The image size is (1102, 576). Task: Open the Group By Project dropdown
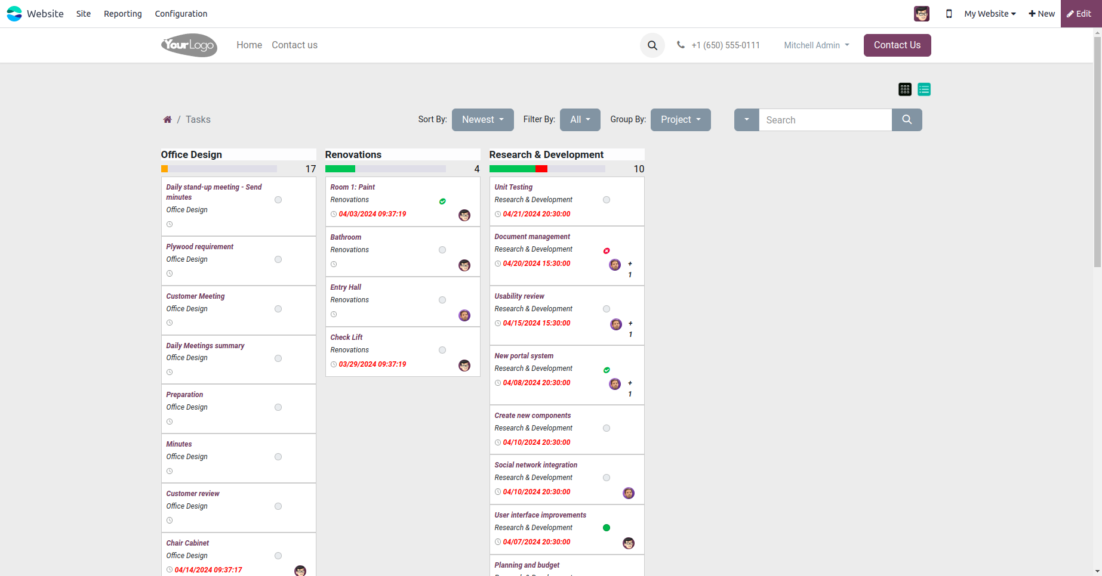(x=681, y=120)
